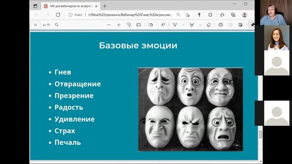This screenshot has height=164, width=292.
Task: Click the 'Страх' bullet text
Action: tap(65, 131)
